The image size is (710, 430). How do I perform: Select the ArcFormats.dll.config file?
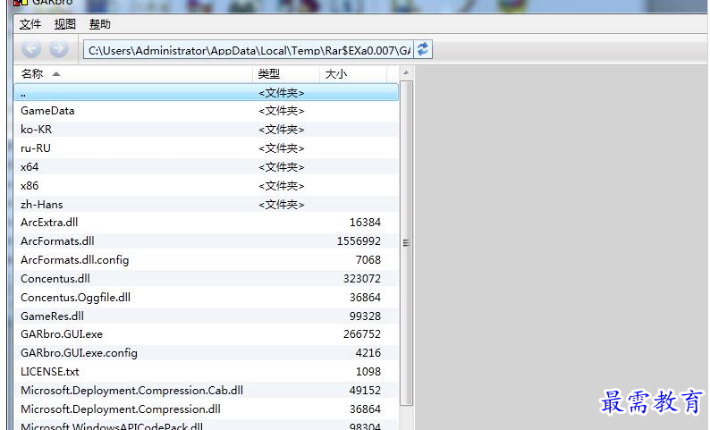pos(207,260)
